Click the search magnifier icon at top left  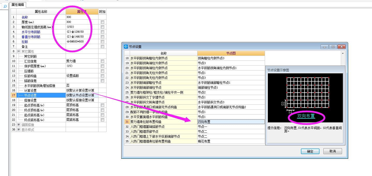(5, 6)
